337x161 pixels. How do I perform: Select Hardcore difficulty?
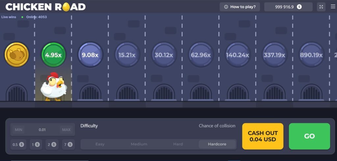click(x=217, y=144)
